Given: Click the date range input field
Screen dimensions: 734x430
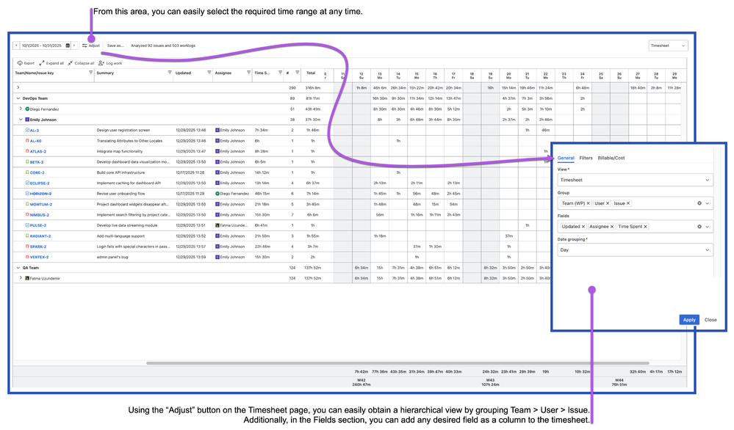Looking at the screenshot, I should pos(42,45).
